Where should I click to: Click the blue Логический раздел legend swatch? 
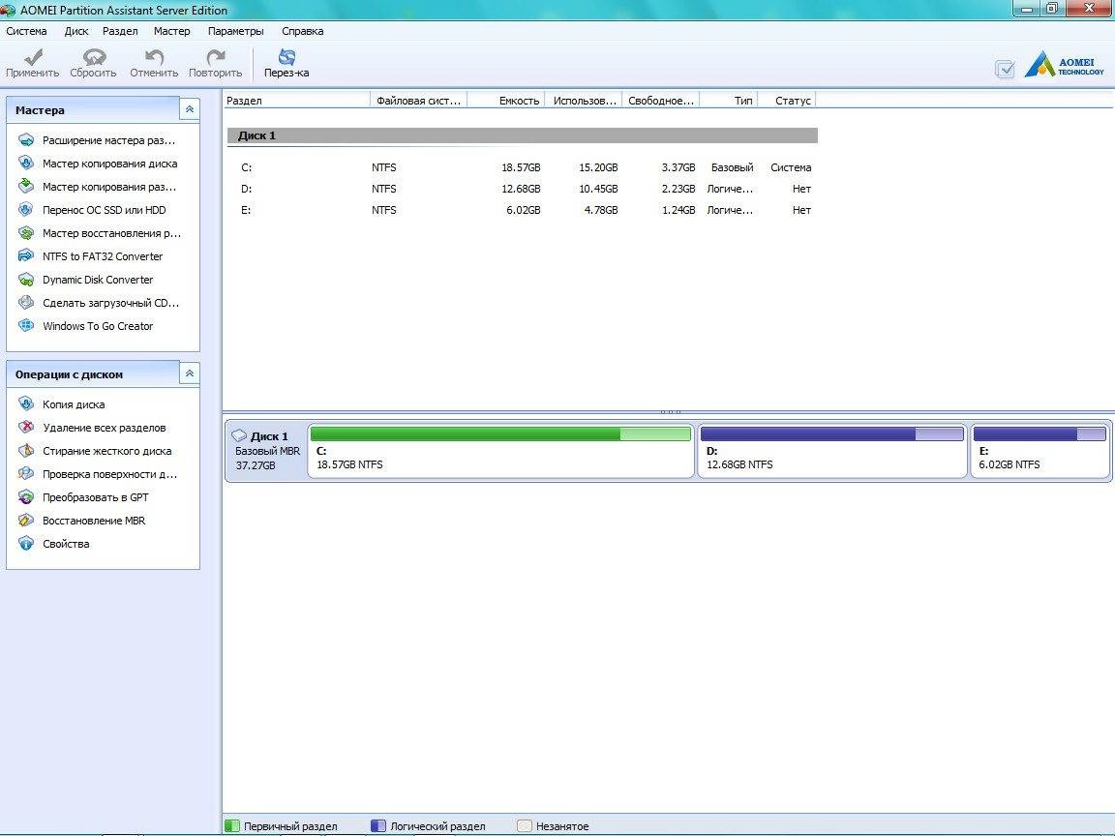(x=378, y=826)
